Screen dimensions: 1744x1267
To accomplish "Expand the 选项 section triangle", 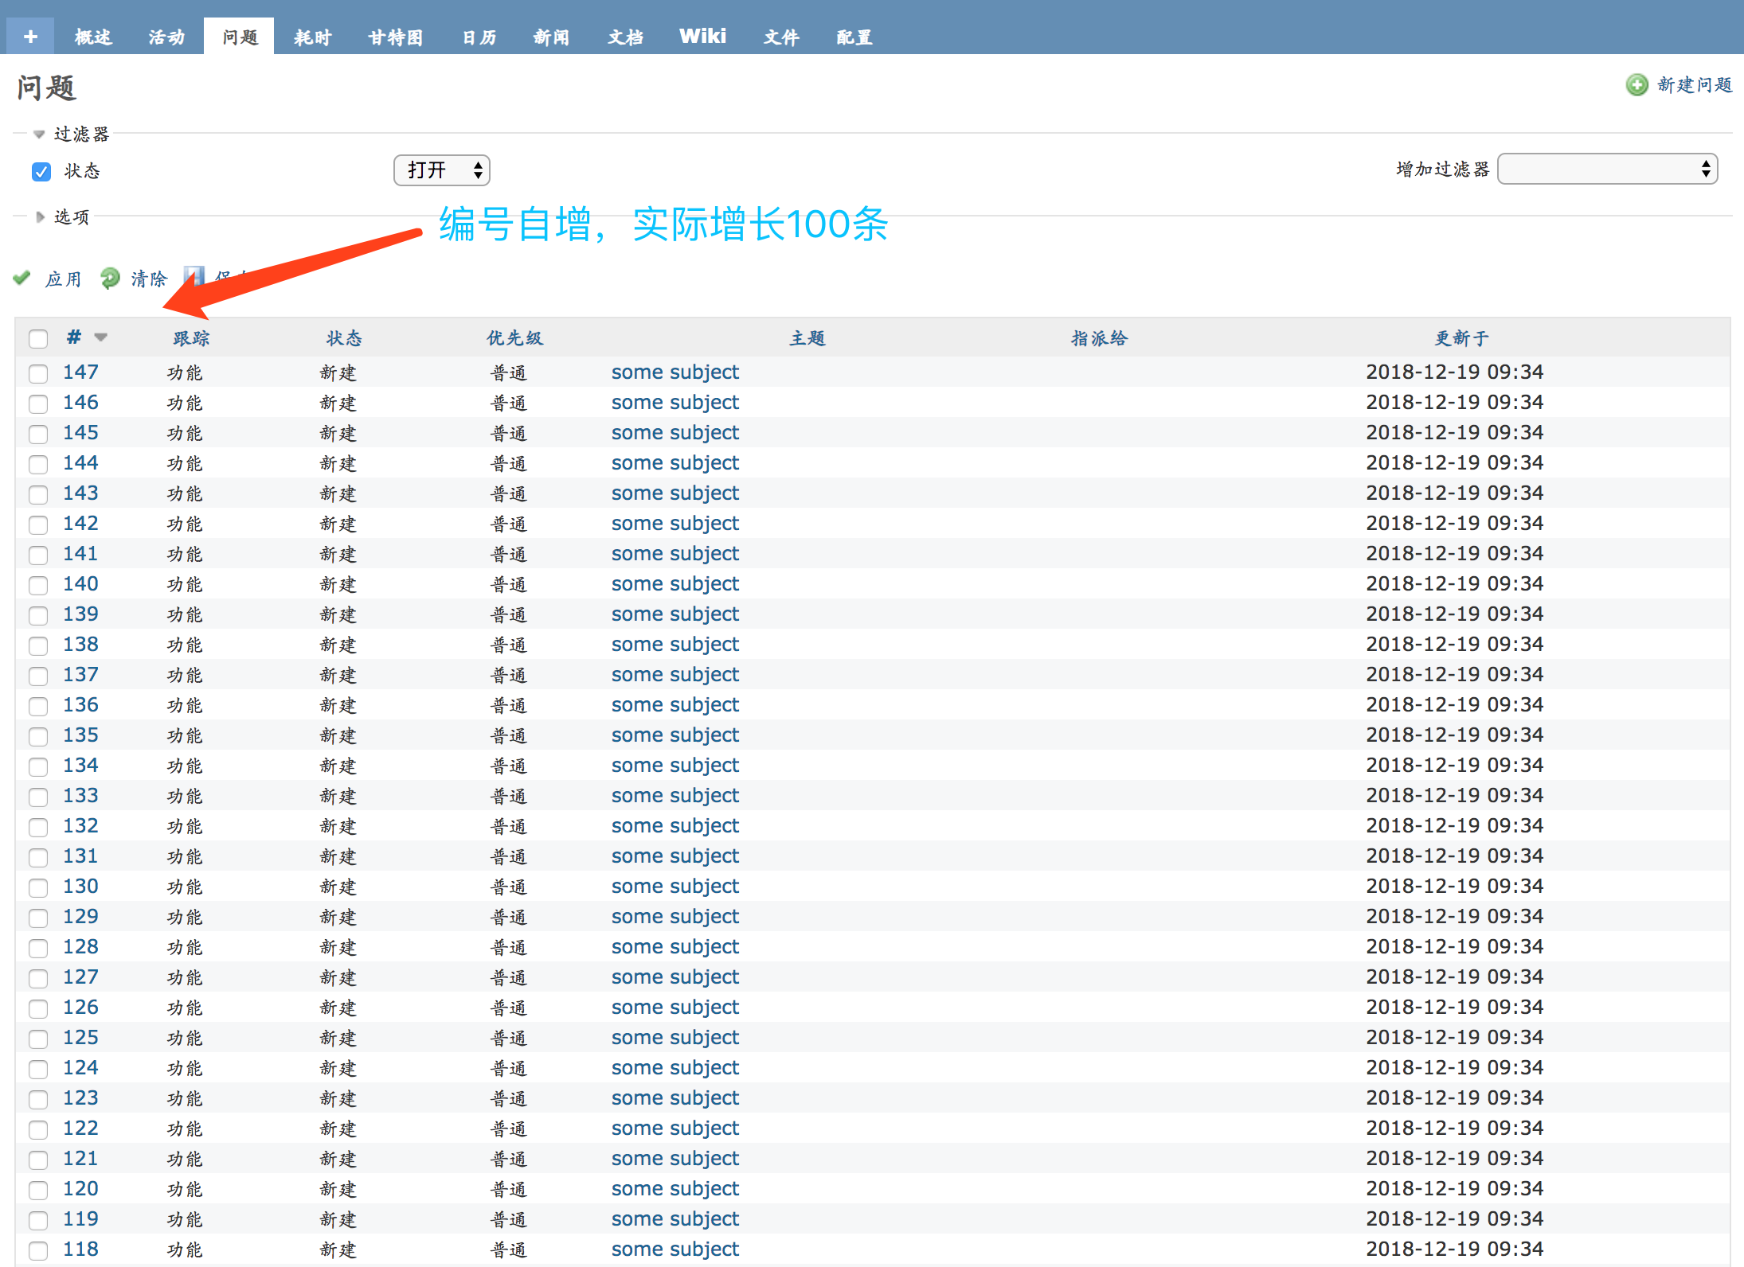I will 39,216.
